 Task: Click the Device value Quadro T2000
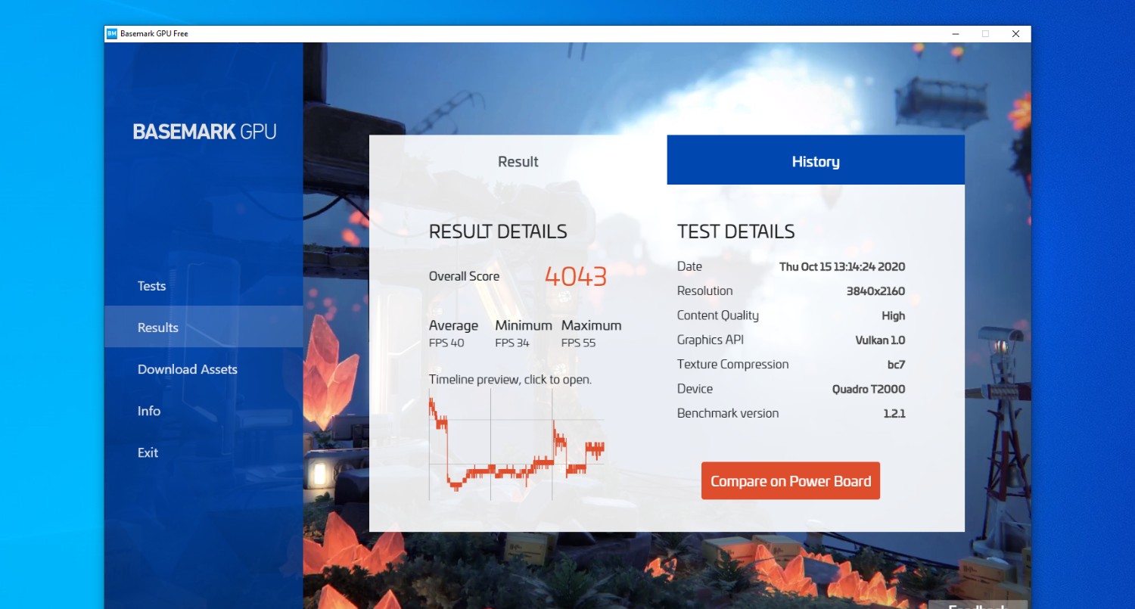pyautogui.click(x=869, y=389)
